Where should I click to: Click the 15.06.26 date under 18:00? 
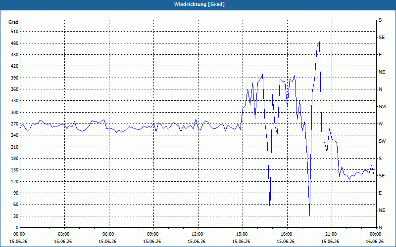tap(286, 242)
